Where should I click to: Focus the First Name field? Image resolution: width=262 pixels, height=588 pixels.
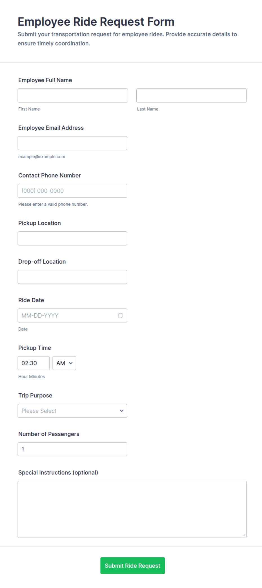[x=73, y=96]
